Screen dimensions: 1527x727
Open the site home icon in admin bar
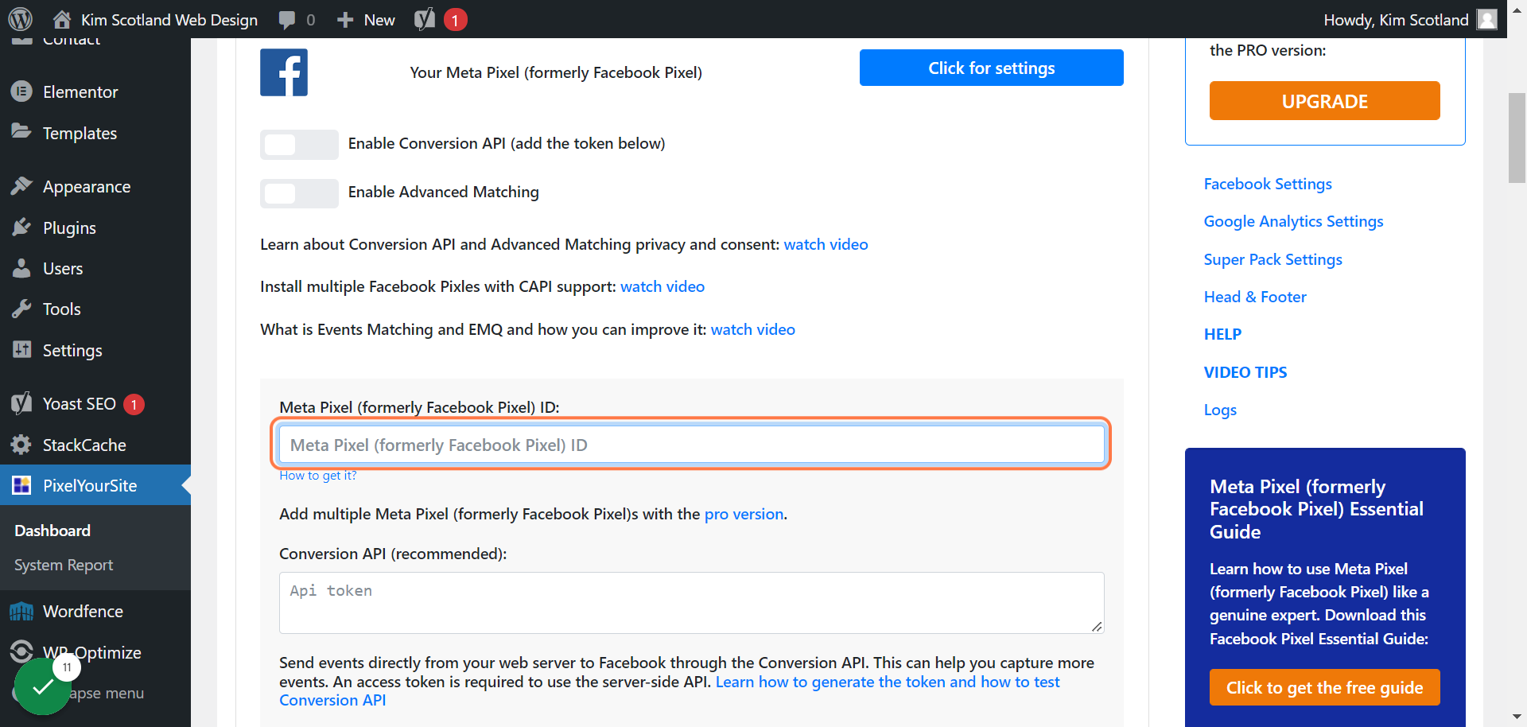[x=62, y=19]
